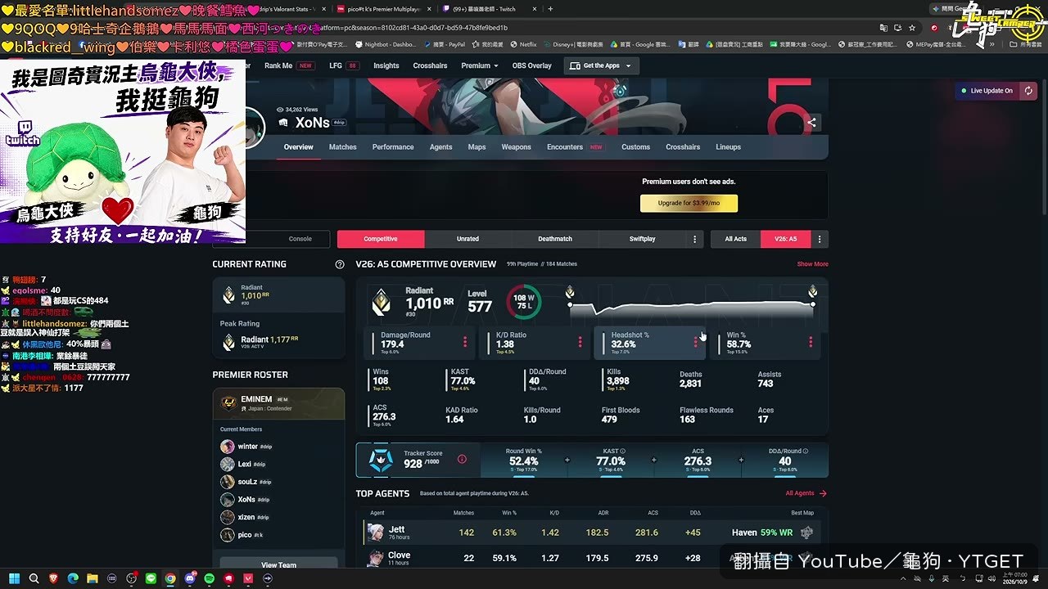
Task: Open the Get the Apps dropdown
Action: (x=602, y=65)
